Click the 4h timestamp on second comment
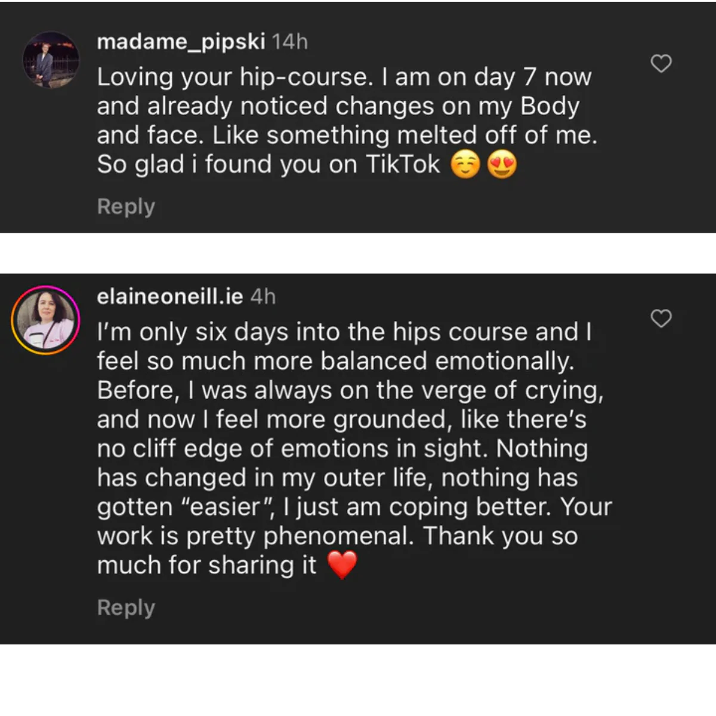Viewport: 716px width, 716px height. 263,297
